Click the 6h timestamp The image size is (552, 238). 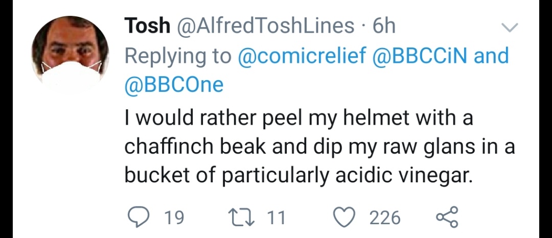pyautogui.click(x=383, y=26)
